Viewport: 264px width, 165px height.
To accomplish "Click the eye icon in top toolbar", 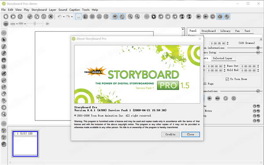I will 147,17.
